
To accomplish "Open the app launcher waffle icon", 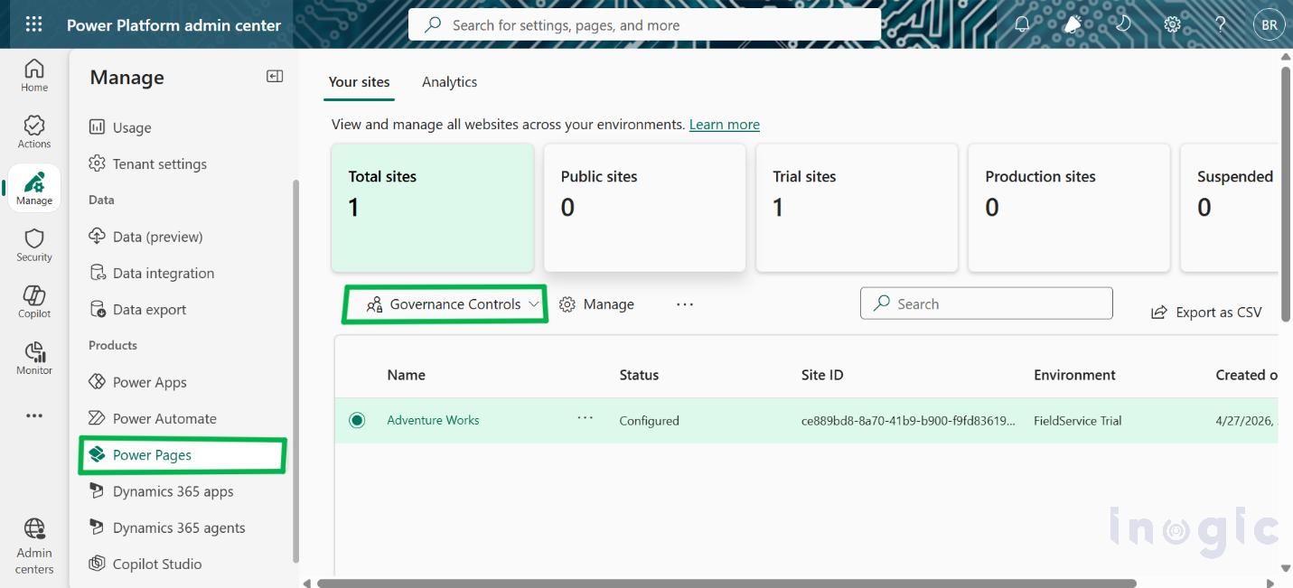I will click(x=33, y=24).
